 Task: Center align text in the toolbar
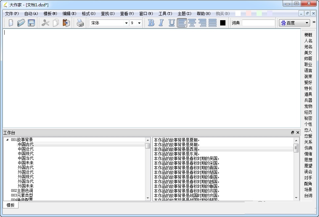click(x=192, y=23)
